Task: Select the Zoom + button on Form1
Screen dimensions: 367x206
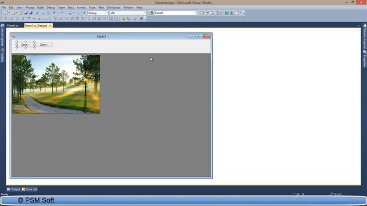Action: point(25,45)
